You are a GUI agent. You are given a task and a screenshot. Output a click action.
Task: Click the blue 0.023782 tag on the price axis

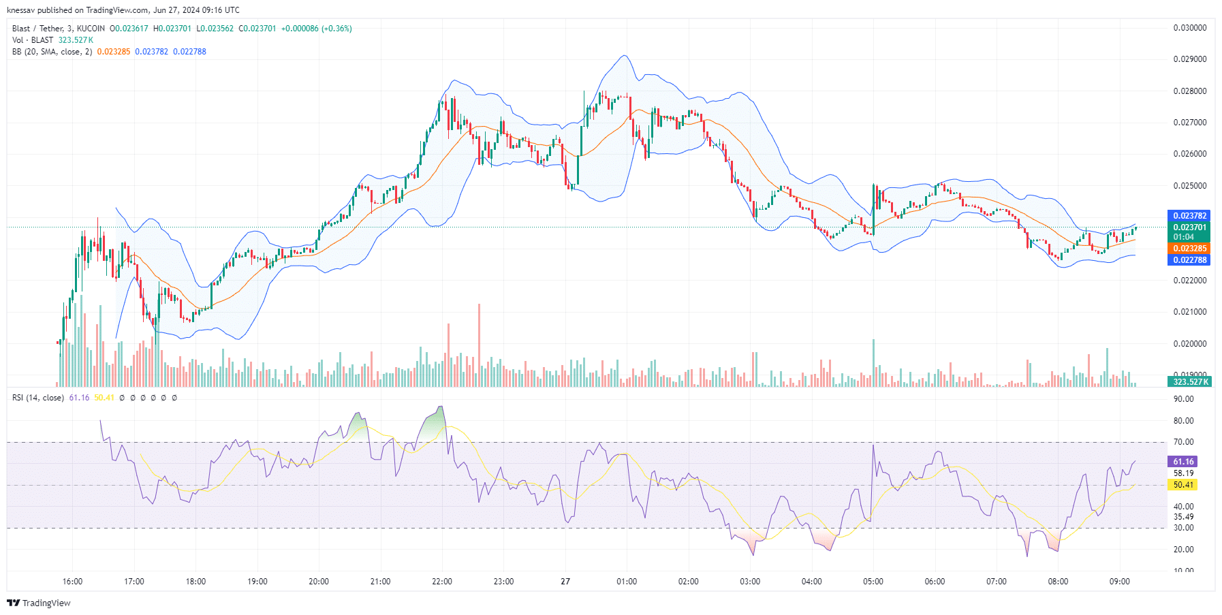point(1189,216)
